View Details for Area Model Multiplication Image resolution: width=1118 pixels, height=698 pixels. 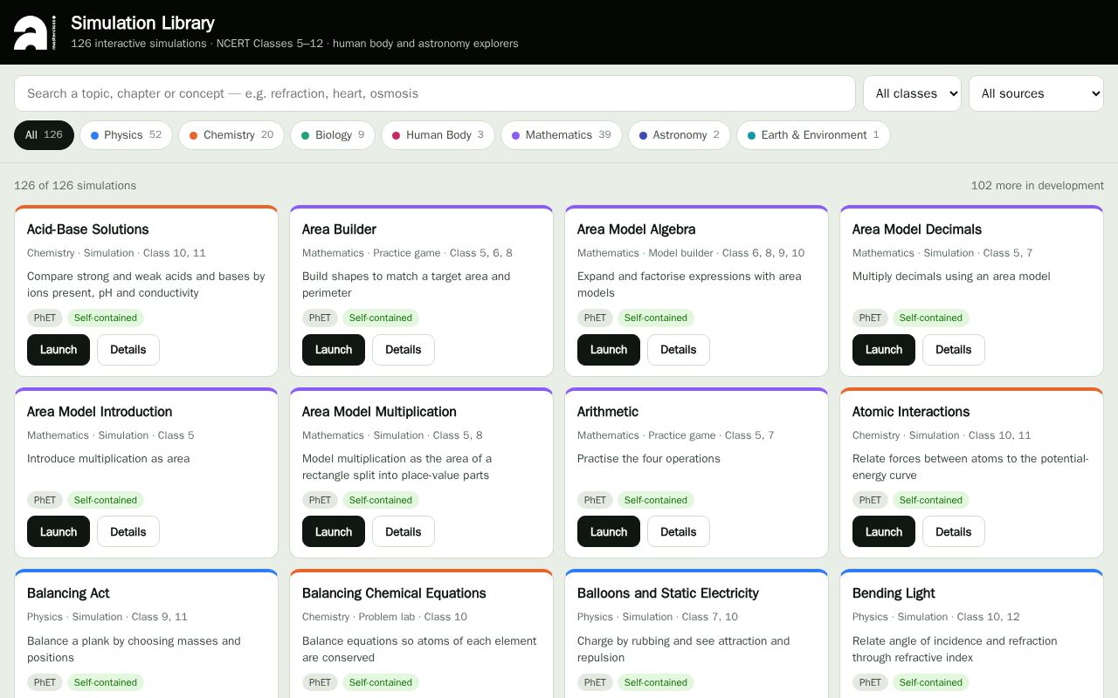click(x=404, y=532)
